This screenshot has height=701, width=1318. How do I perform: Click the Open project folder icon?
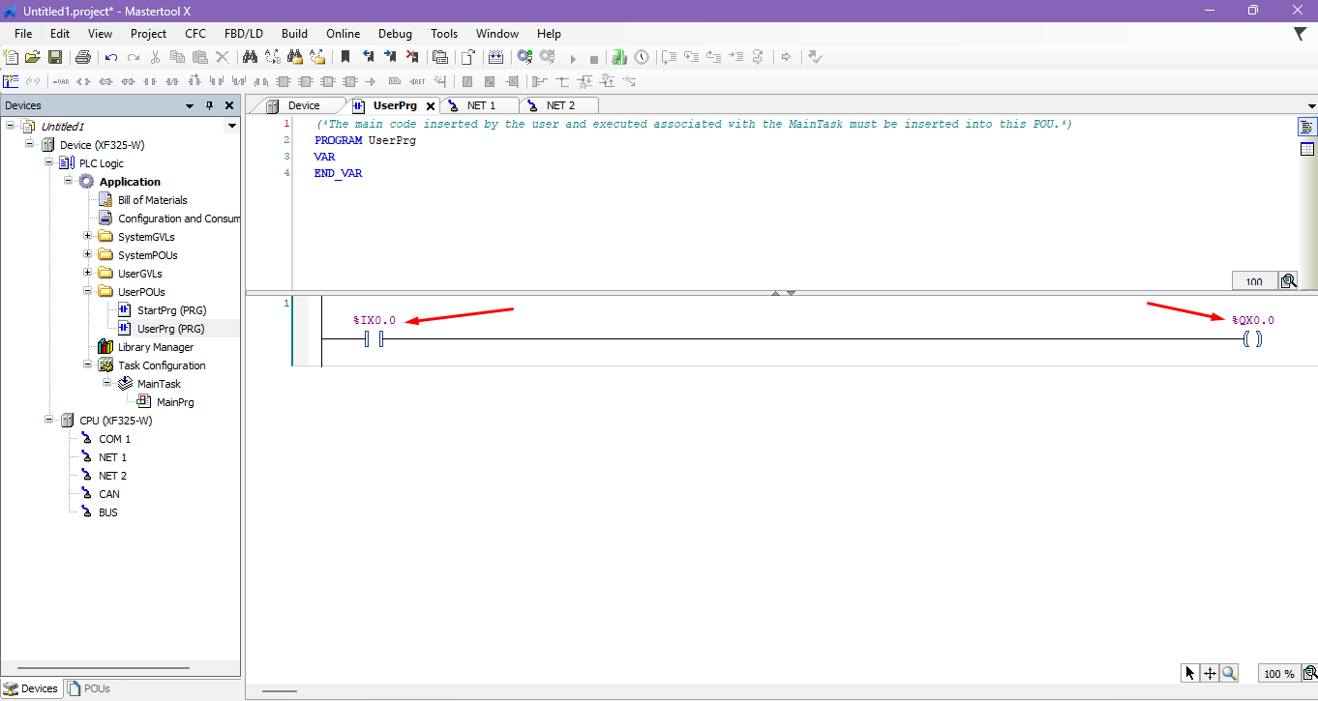coord(33,58)
